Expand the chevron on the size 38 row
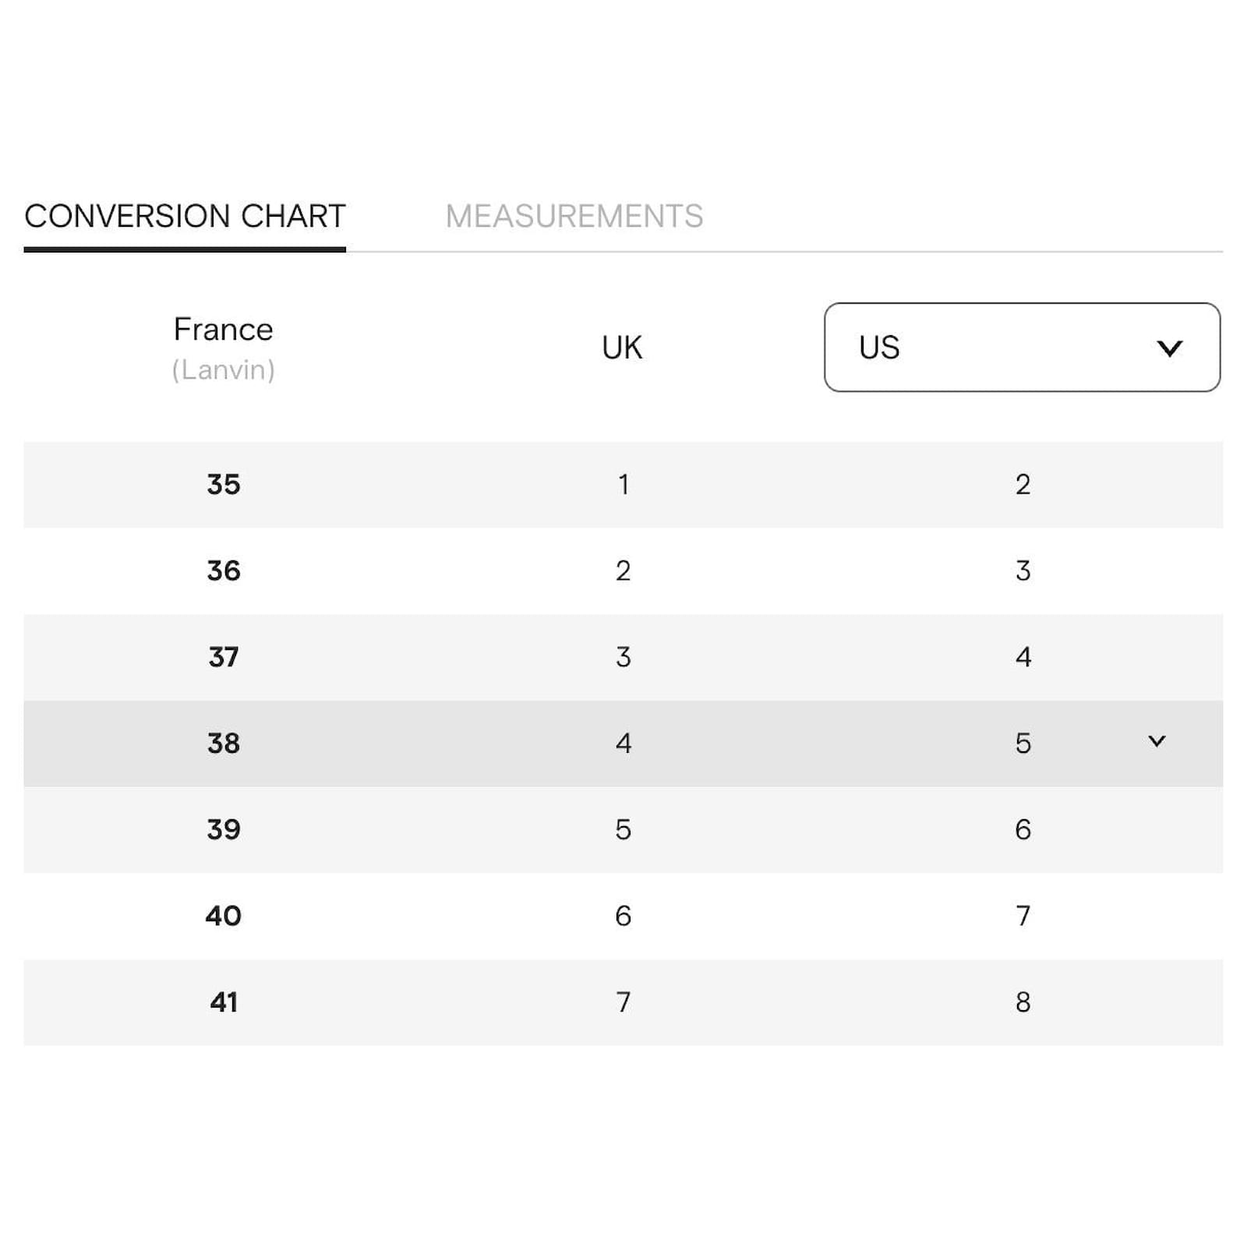 tap(1157, 741)
